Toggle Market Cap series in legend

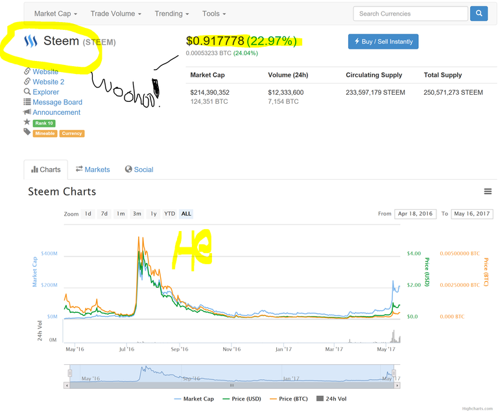coord(194,399)
